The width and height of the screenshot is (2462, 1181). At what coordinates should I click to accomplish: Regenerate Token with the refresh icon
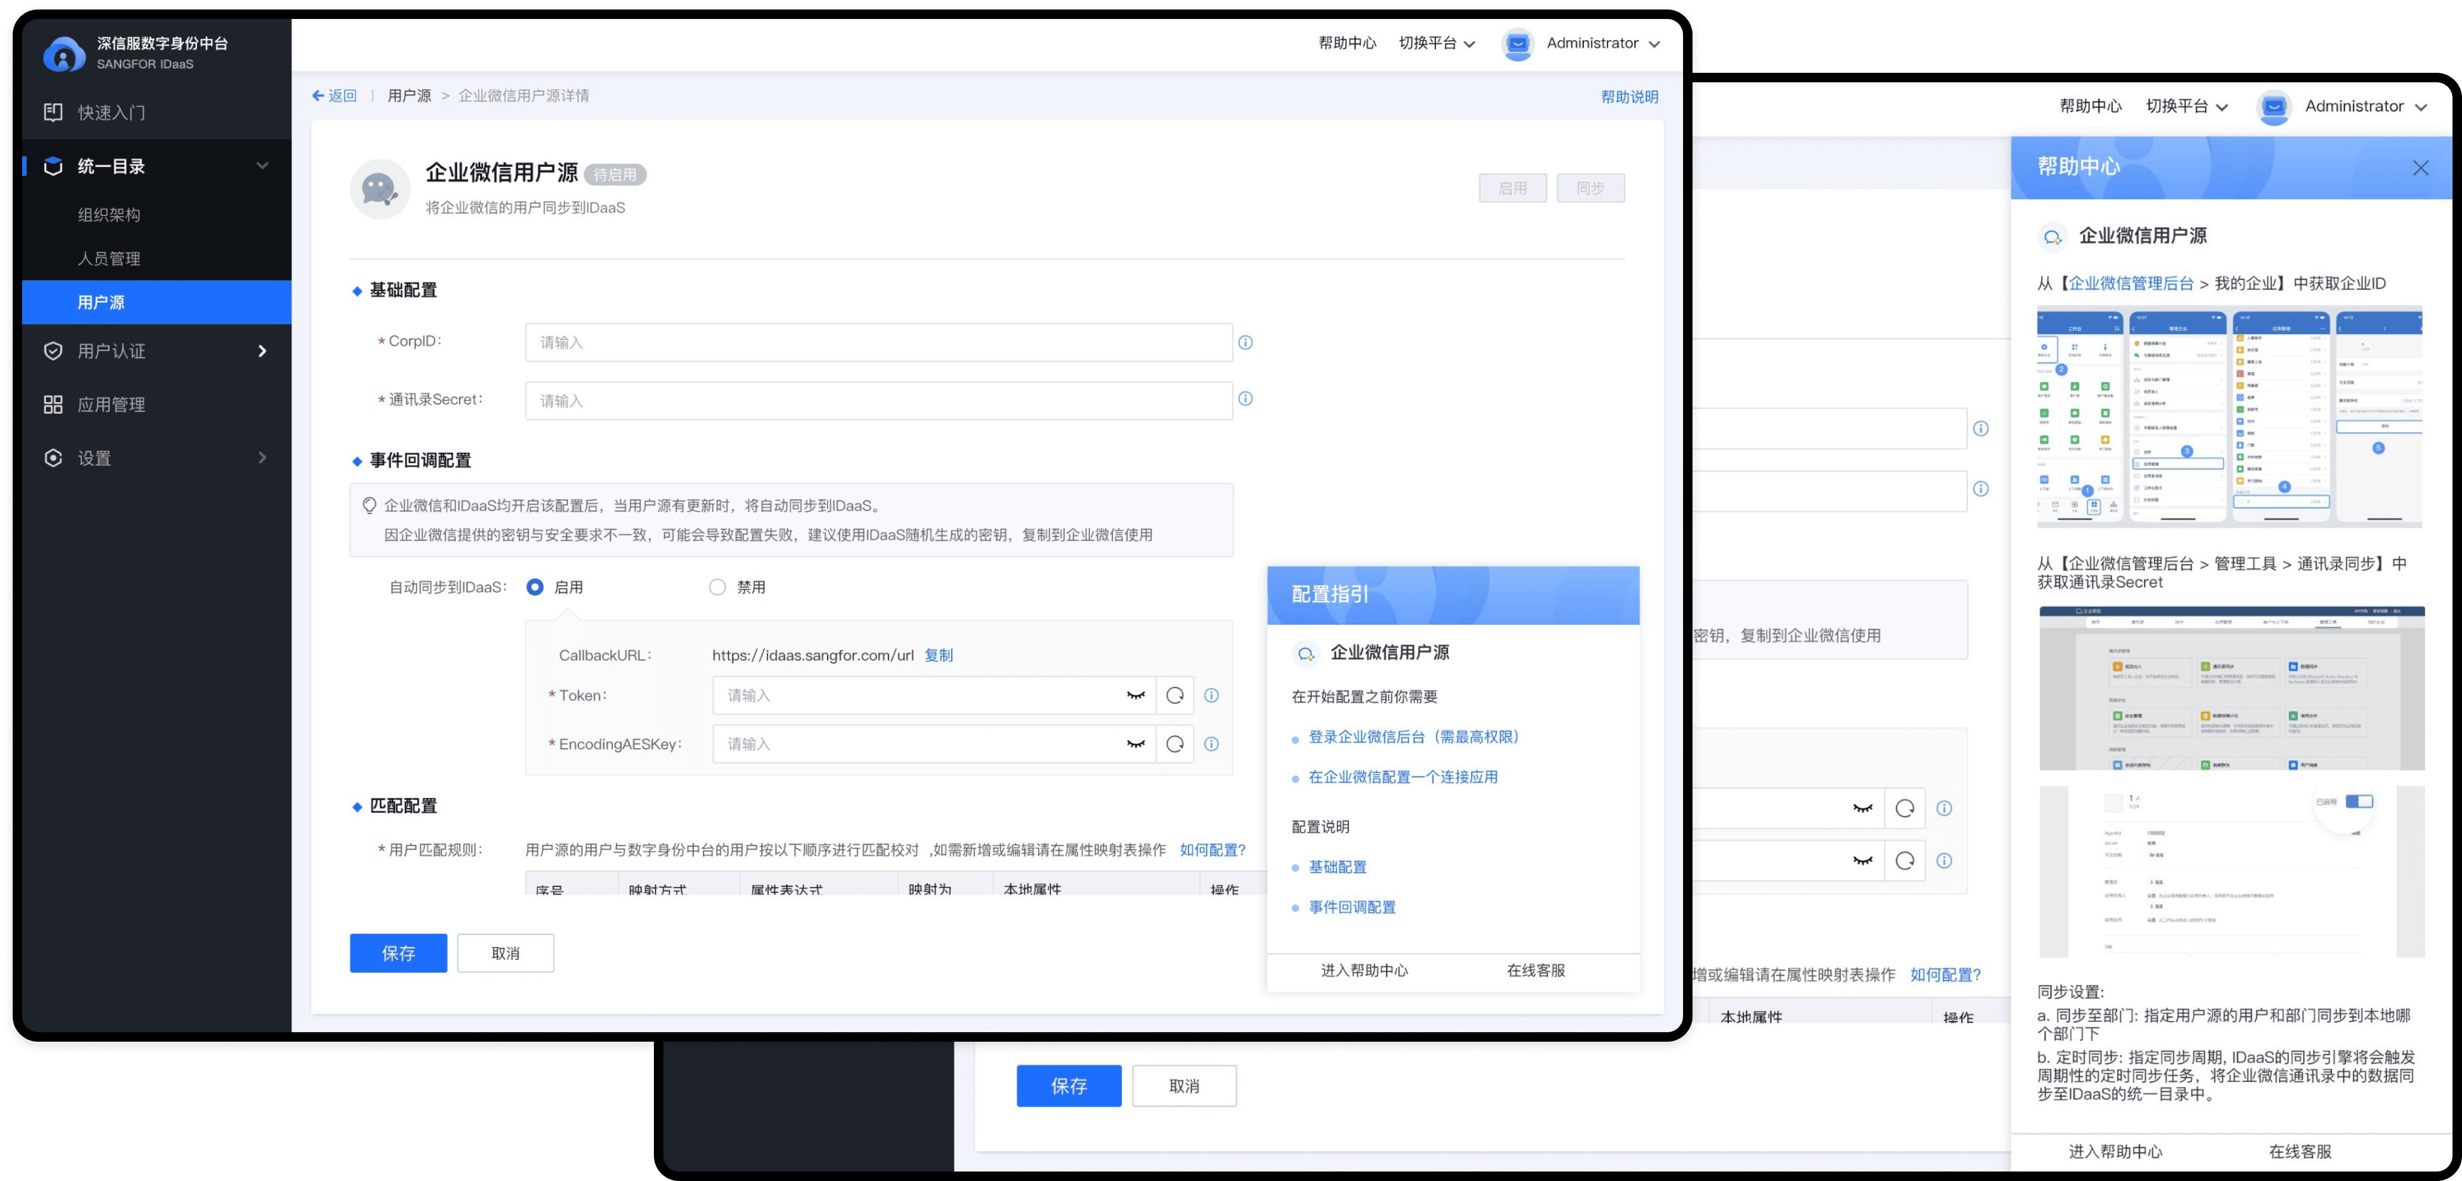1175,696
